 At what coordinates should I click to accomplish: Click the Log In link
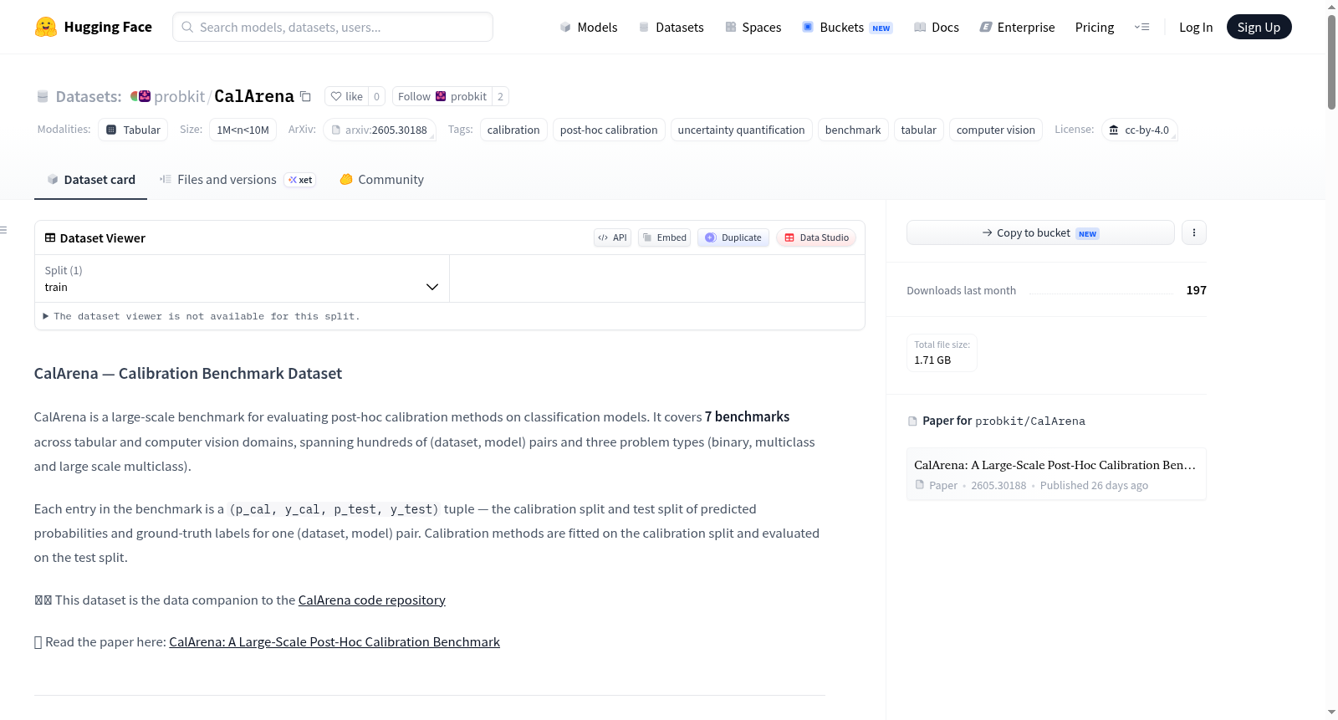(1195, 27)
